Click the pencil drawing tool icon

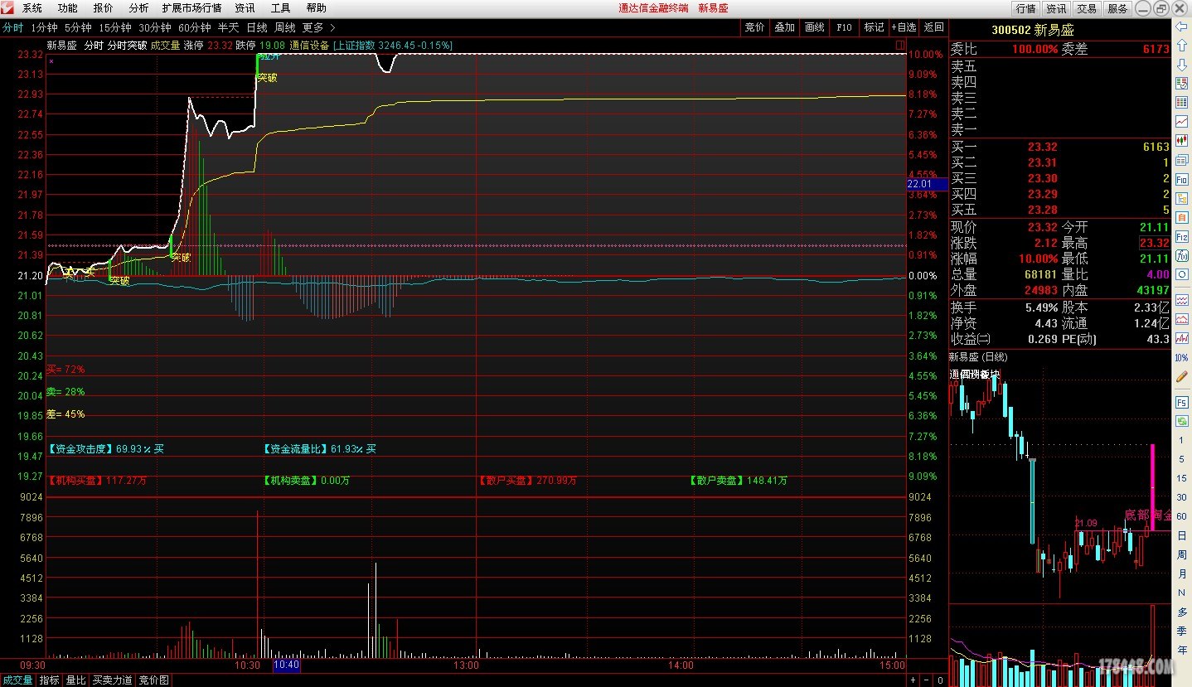tap(1182, 375)
